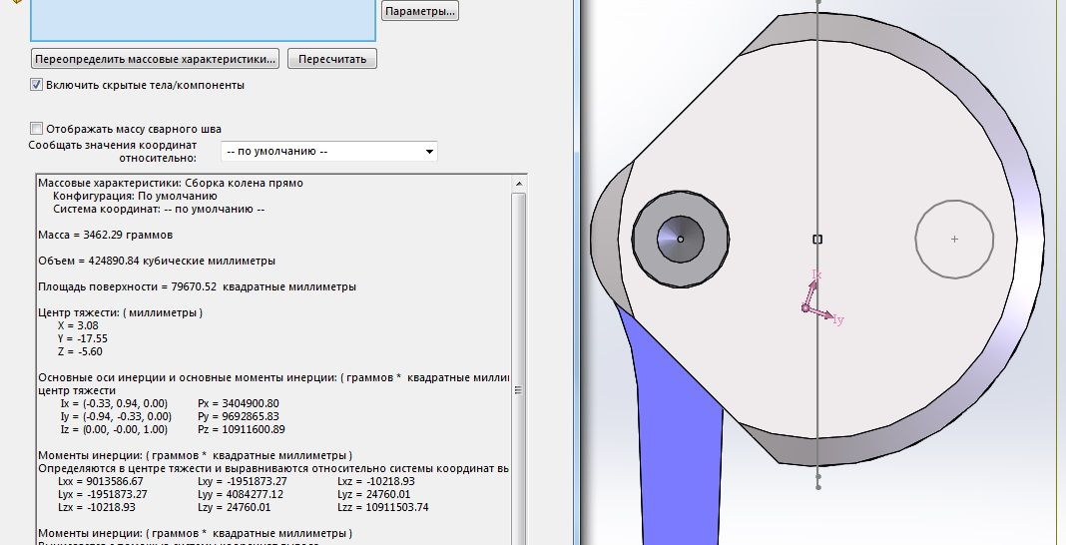Viewport: 1066px width, 545px height.
Task: Uncheck Включить скрытые тела/компоненты
Action: [37, 85]
